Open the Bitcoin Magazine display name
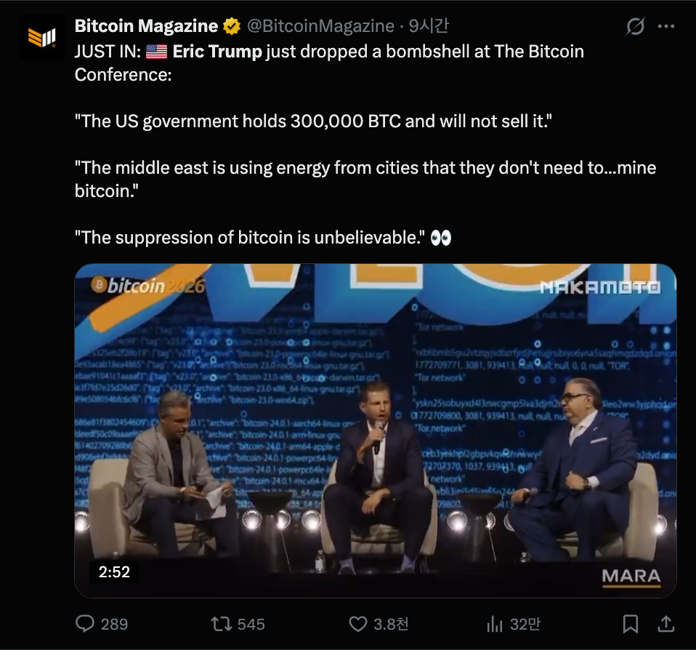 click(x=146, y=27)
